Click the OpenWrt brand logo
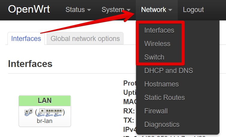The image size is (226, 137). [x=29, y=9]
